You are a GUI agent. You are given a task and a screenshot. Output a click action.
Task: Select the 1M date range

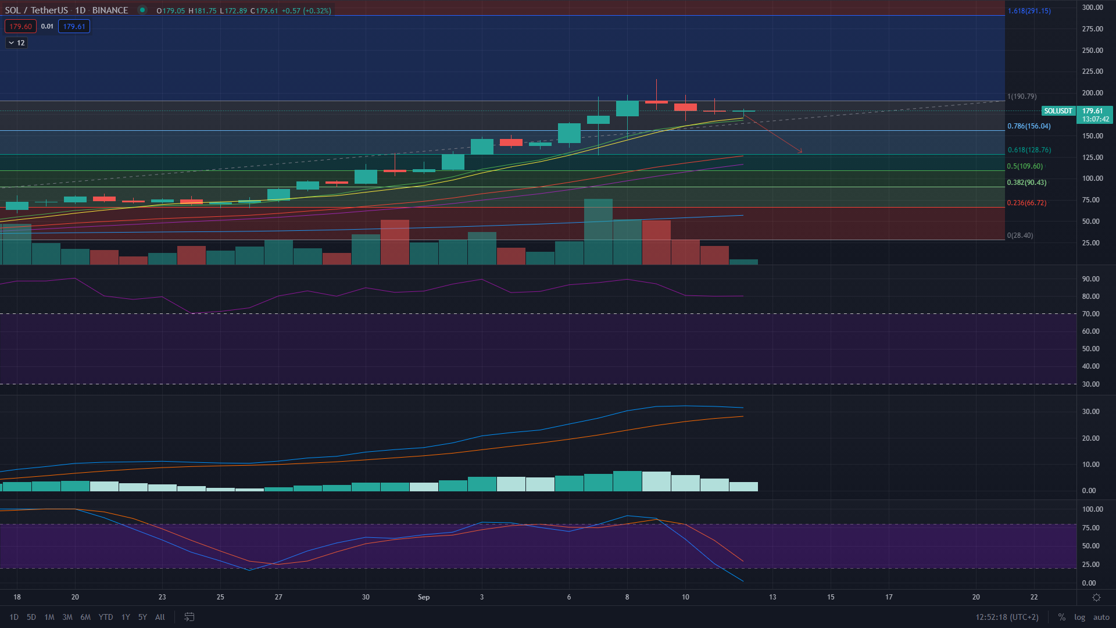coord(49,617)
